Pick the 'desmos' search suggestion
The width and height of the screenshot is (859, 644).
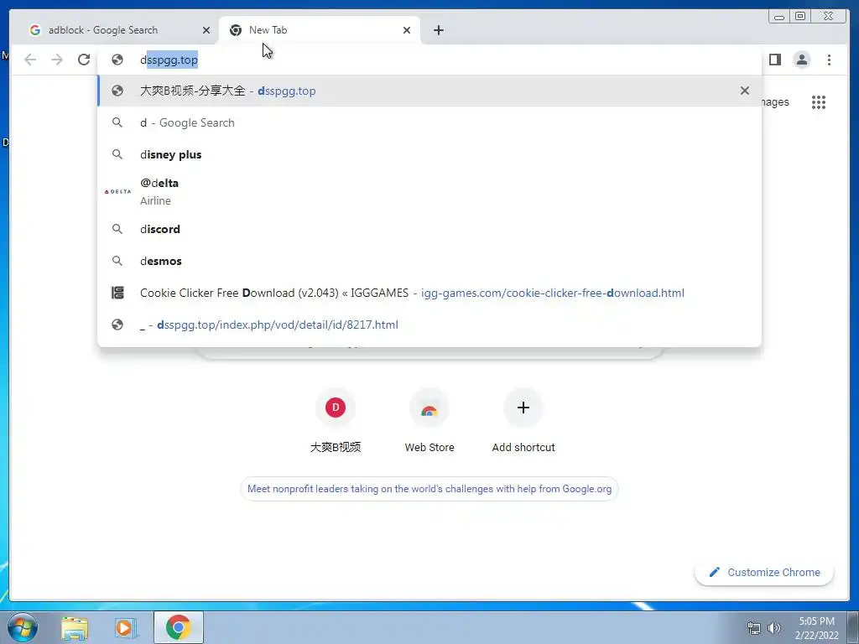(x=429, y=261)
